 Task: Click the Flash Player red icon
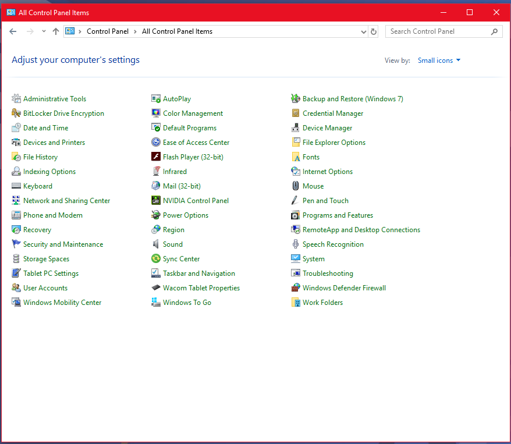pos(156,157)
